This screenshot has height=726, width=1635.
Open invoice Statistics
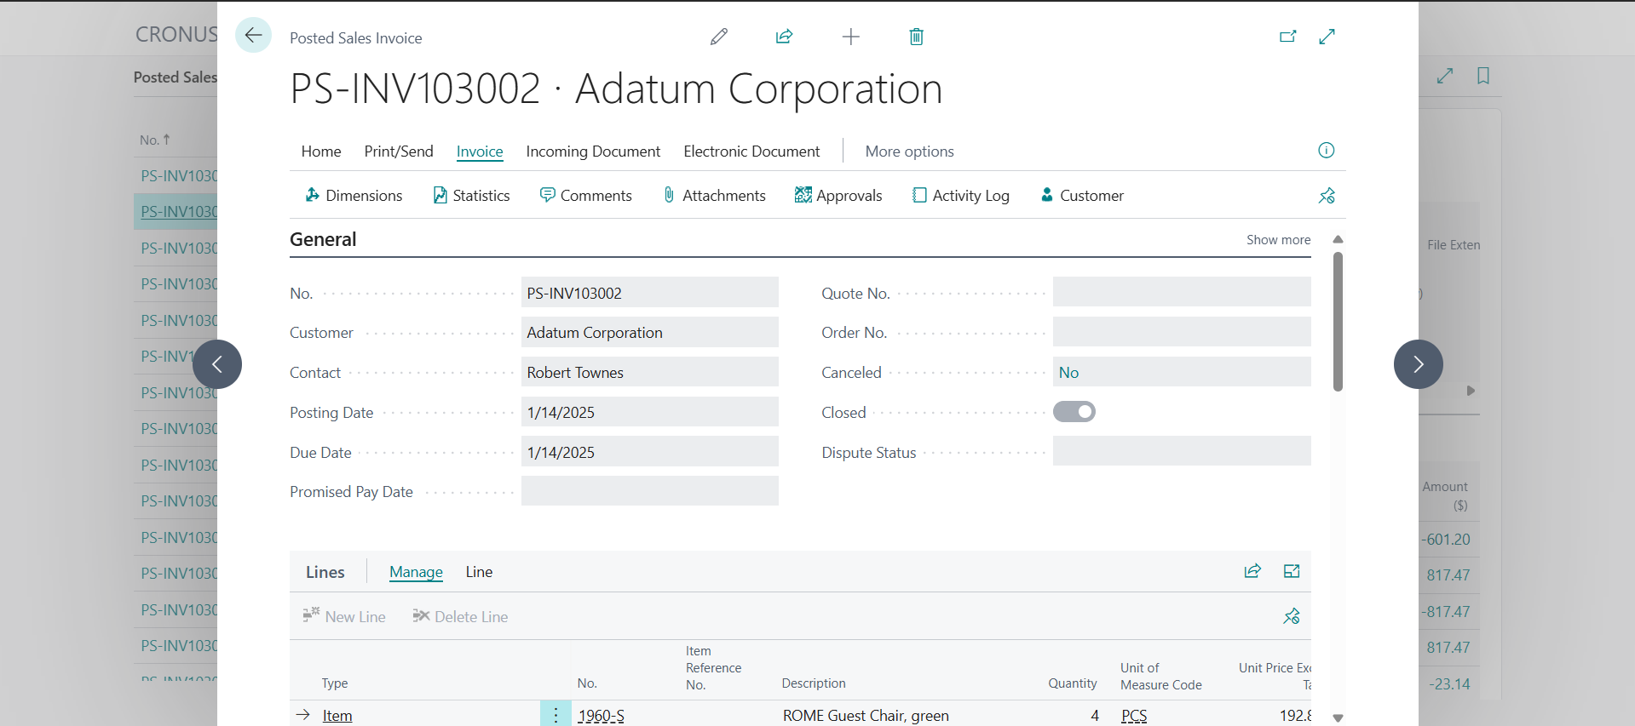(x=471, y=196)
